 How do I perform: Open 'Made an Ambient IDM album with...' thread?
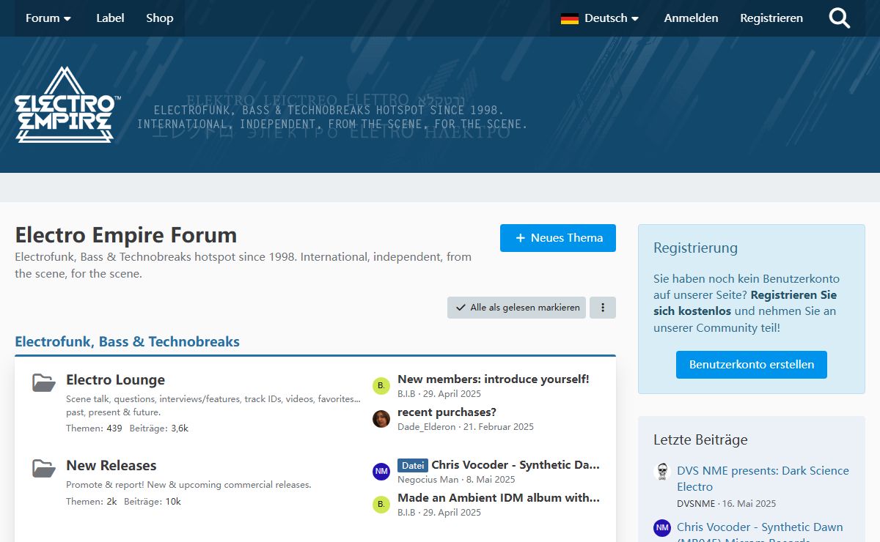pyautogui.click(x=499, y=497)
